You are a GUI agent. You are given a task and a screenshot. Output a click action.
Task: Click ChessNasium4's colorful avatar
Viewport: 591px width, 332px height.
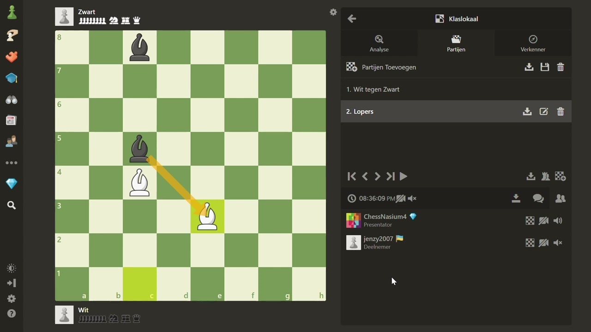(x=354, y=220)
